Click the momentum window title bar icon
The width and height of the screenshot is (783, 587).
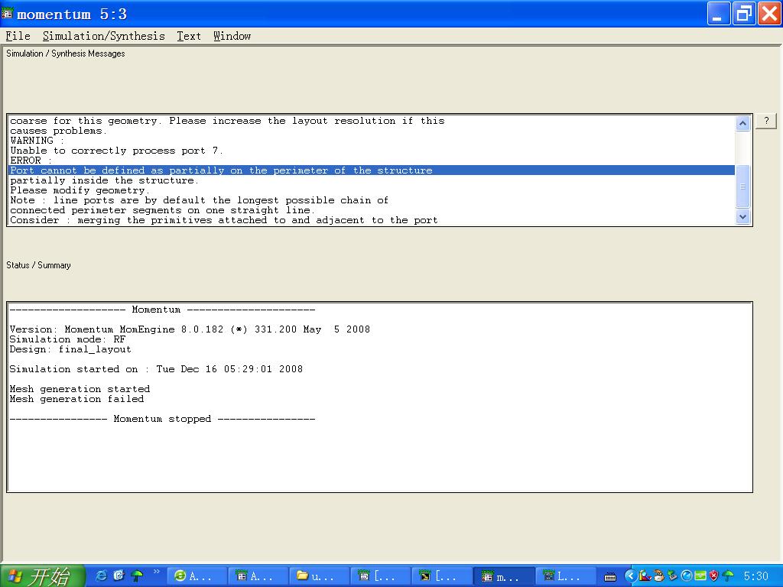pyautogui.click(x=8, y=14)
